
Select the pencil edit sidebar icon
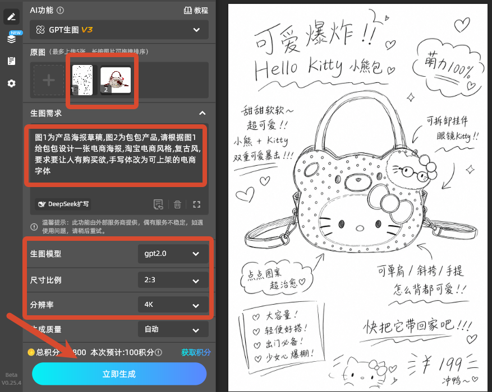[12, 17]
